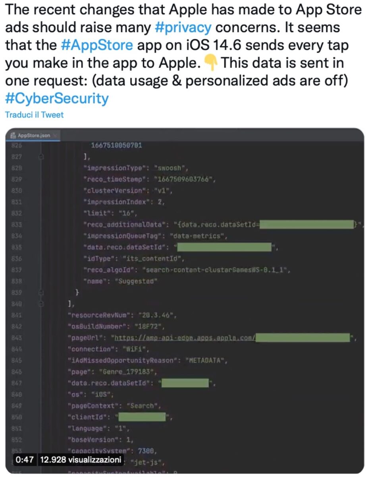Collapse the fold marker at line 839

[x=41, y=293]
